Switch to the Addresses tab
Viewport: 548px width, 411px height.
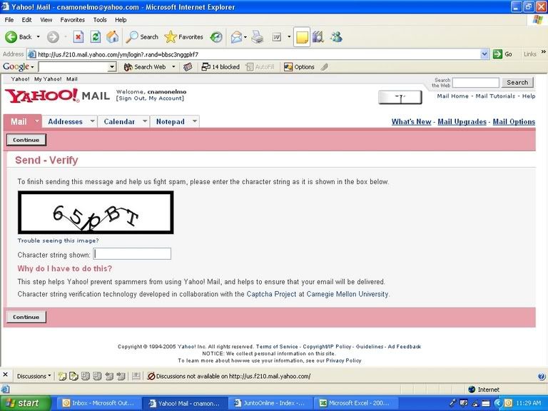pos(66,121)
